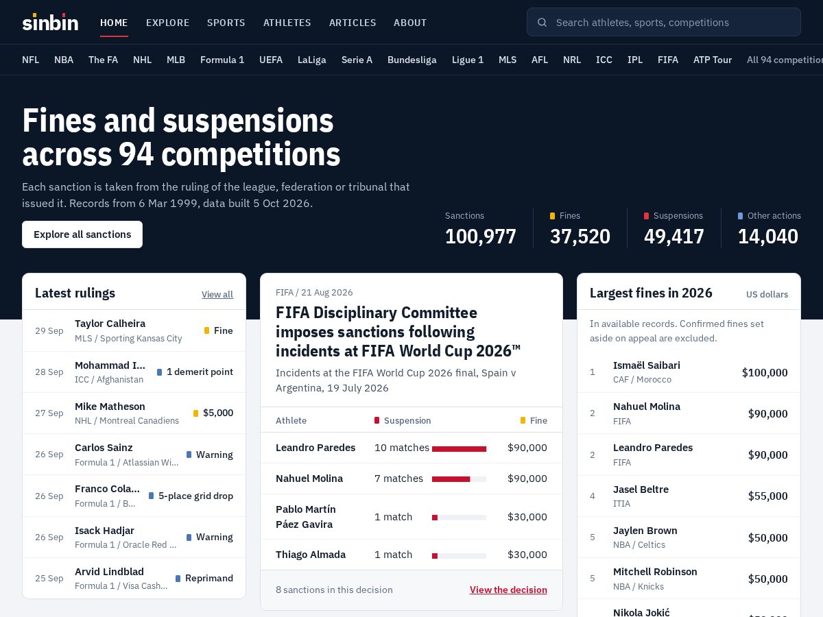823x617 pixels.
Task: Select AFL competition link
Action: (x=540, y=60)
